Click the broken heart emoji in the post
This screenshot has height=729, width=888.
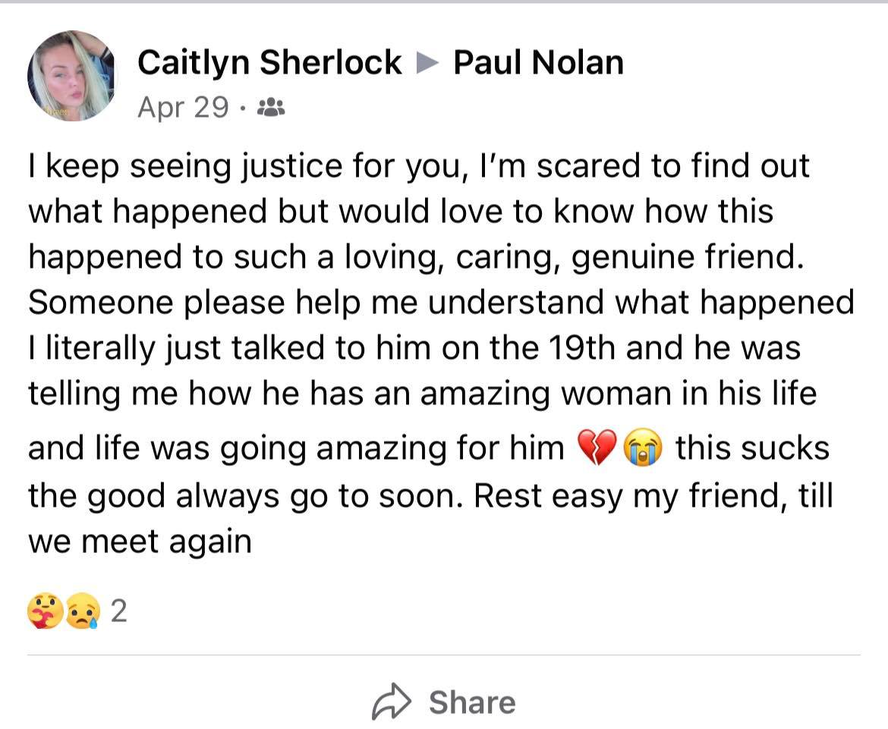click(597, 449)
